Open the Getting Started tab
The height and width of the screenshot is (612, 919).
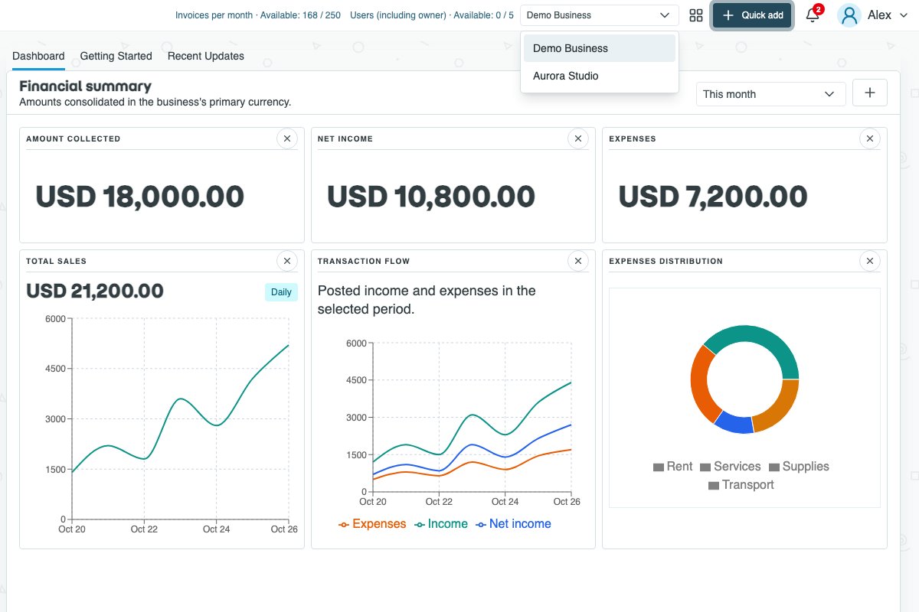pos(116,56)
